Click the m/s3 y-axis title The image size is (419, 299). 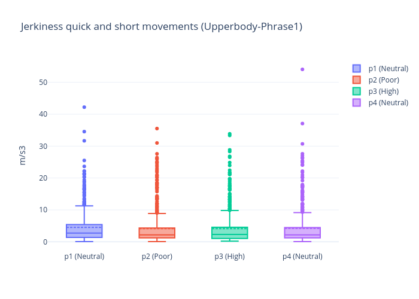coord(23,155)
